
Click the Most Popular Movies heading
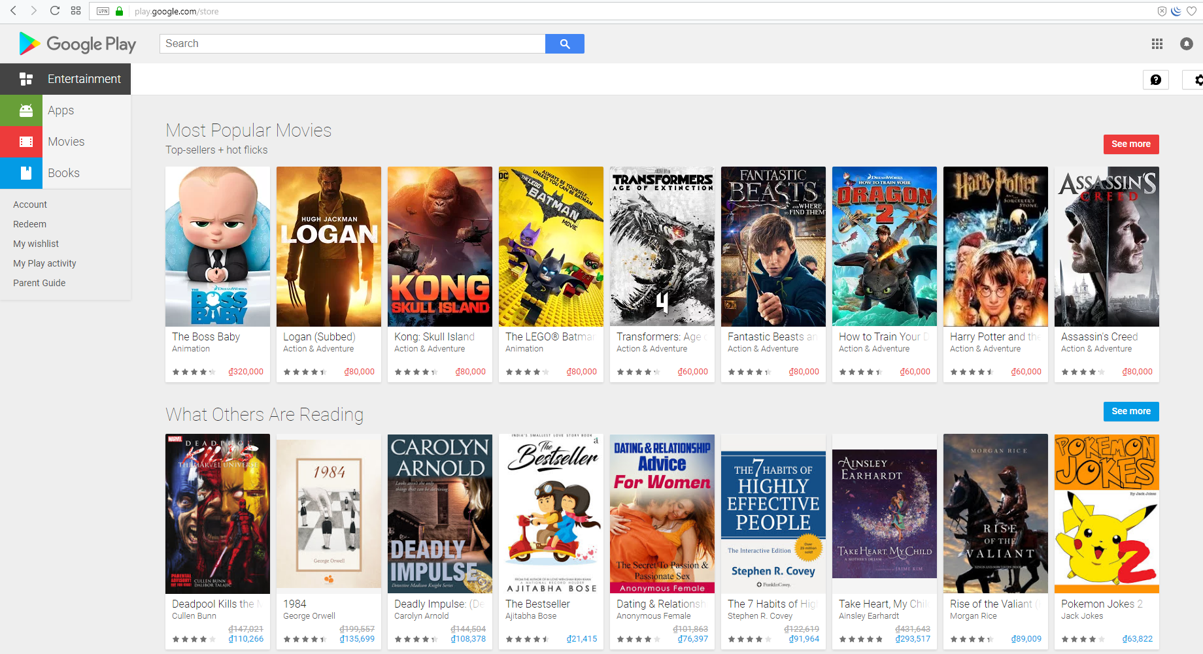click(x=248, y=131)
